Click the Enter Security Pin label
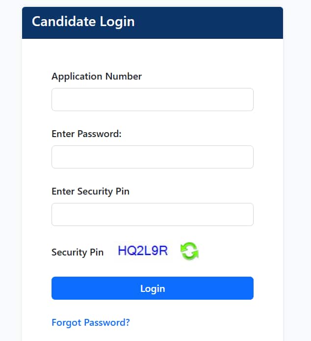 90,191
